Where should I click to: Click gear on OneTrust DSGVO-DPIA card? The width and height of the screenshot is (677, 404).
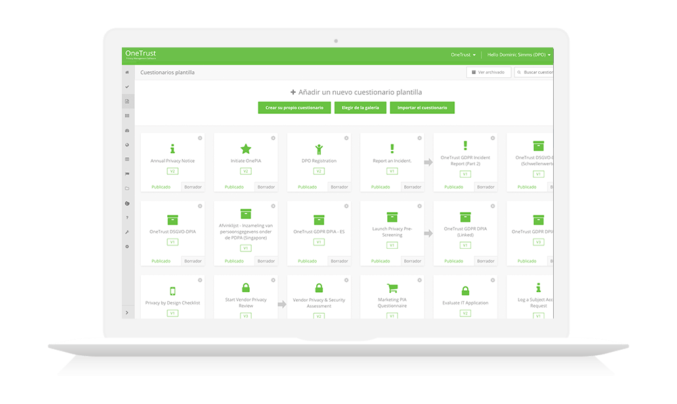(200, 206)
